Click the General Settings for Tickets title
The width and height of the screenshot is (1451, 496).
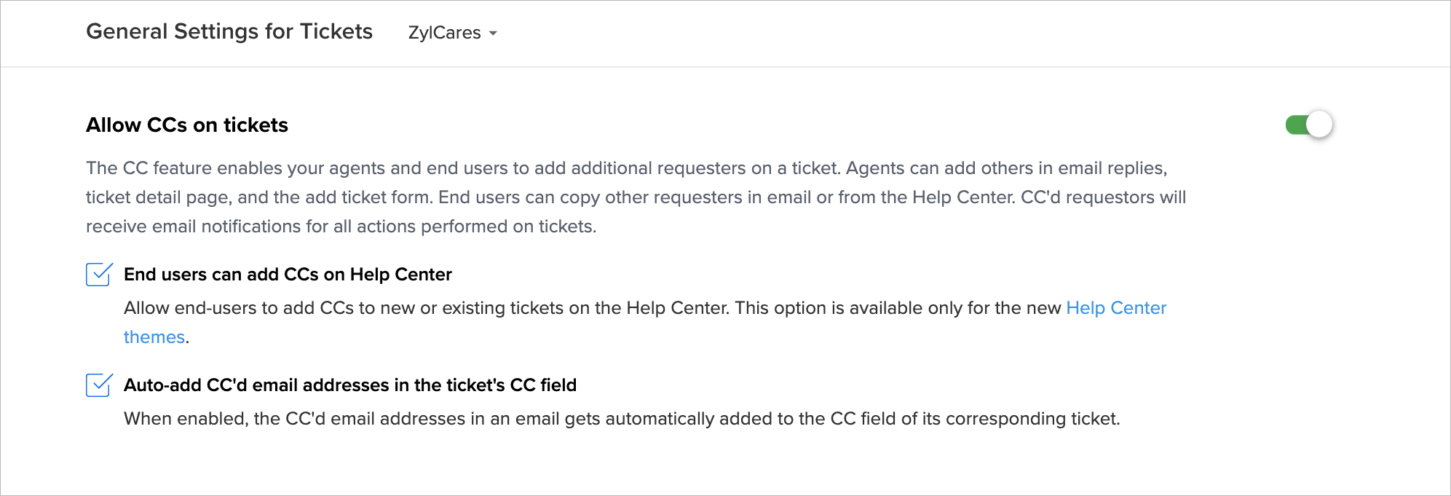click(x=229, y=31)
